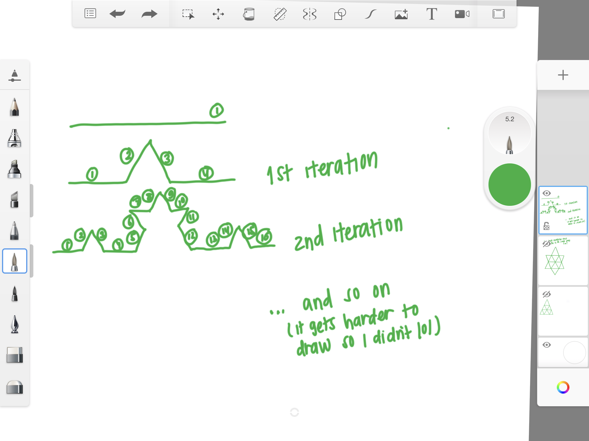589x441 pixels.
Task: Add a new layer with plus button
Action: point(563,75)
